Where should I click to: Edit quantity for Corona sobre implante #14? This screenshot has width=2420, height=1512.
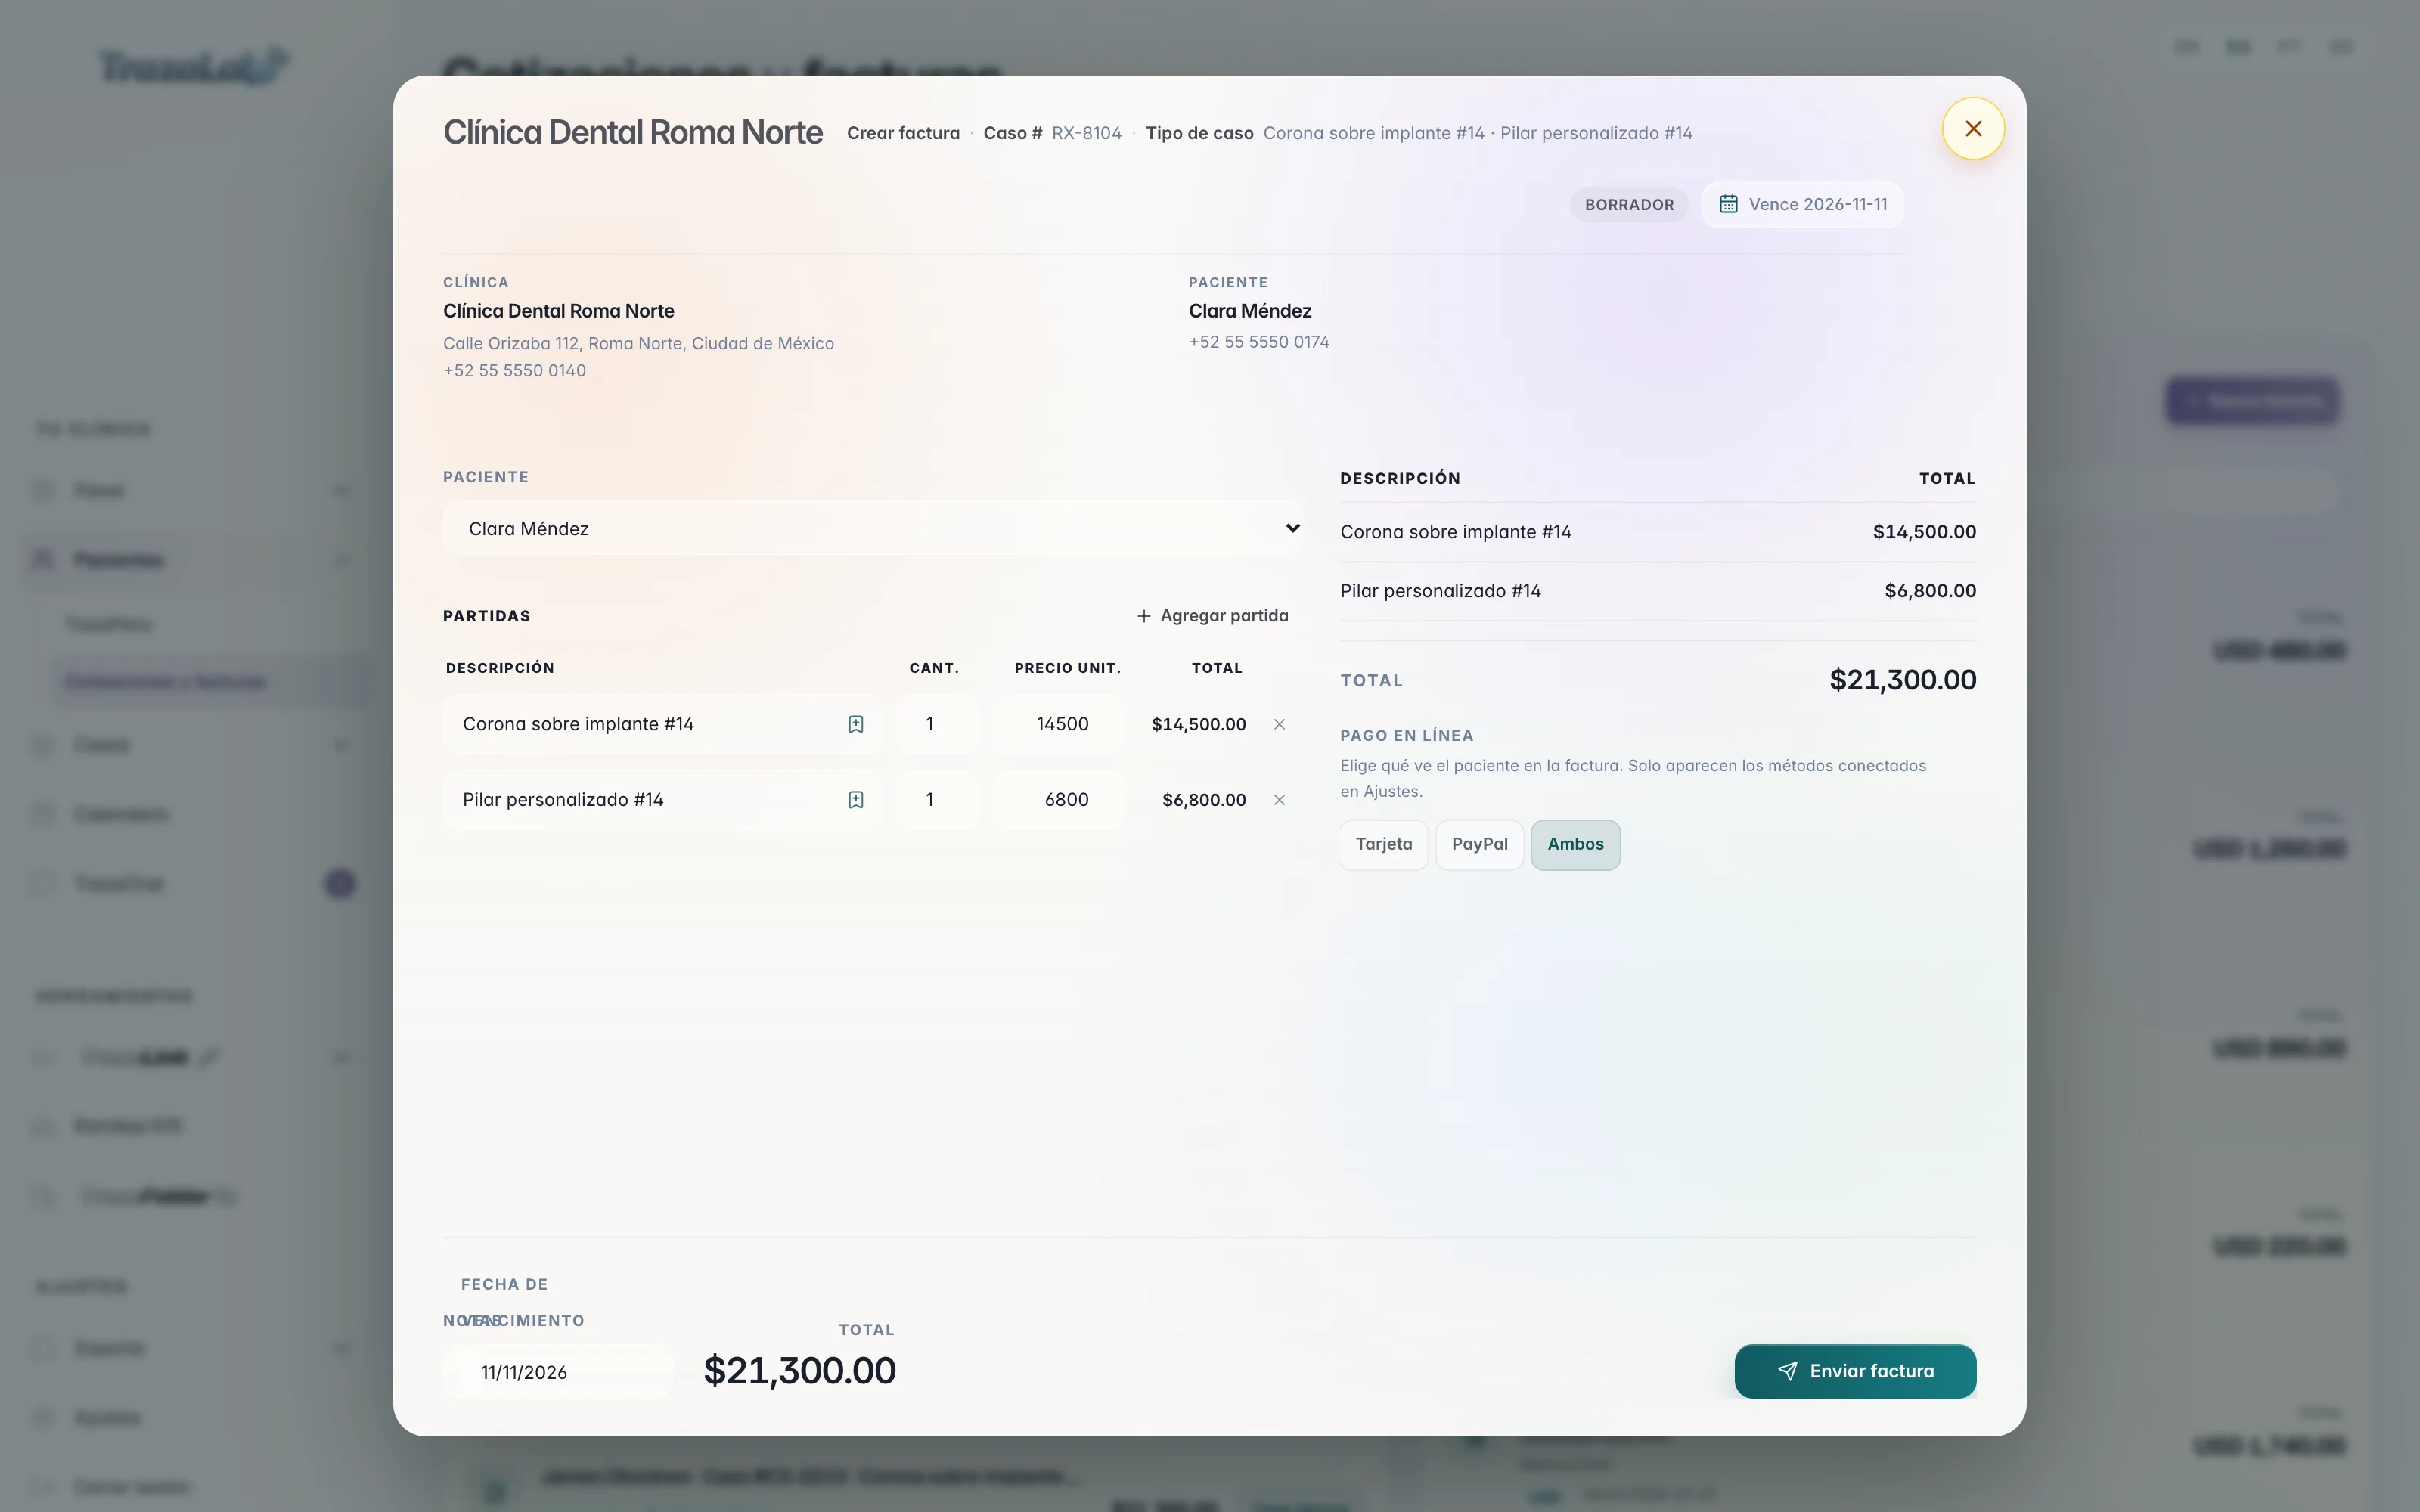coord(936,724)
